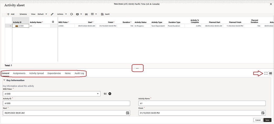This screenshot has height=124, width=274.
Task: Click the In Progress status cell
Action: tap(142, 26)
